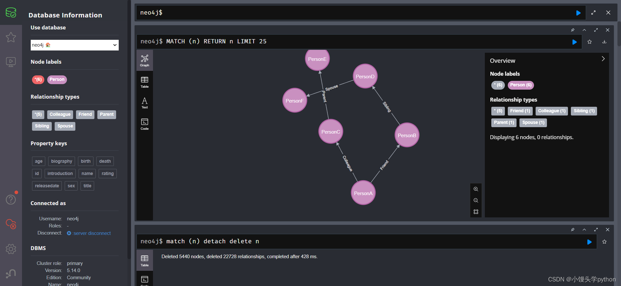
Task: Select the *(6) node label in sidebar
Action: click(x=38, y=80)
